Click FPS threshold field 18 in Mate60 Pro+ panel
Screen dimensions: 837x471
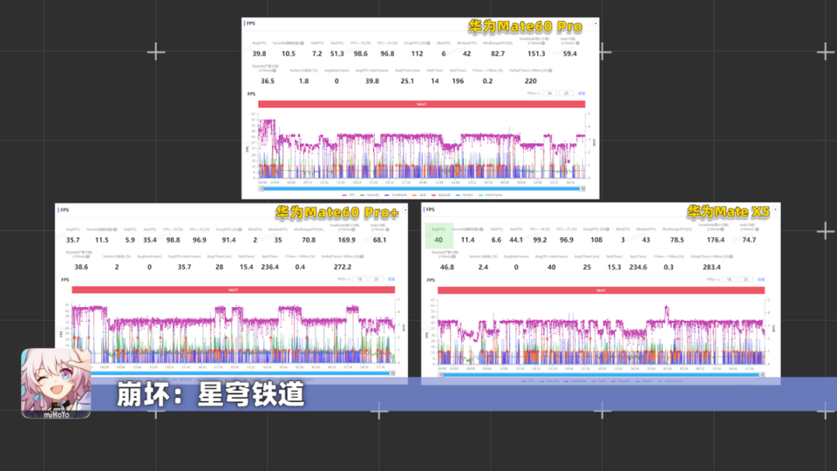coord(360,279)
